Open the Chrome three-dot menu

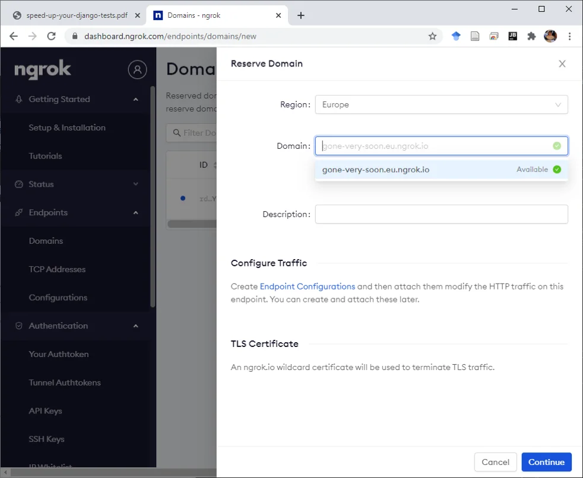(569, 36)
